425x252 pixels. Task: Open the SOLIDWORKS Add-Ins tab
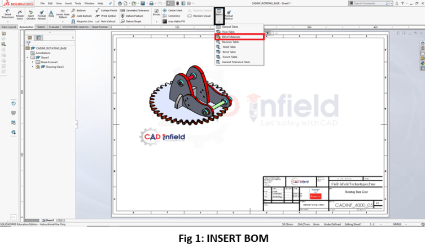click(76, 27)
